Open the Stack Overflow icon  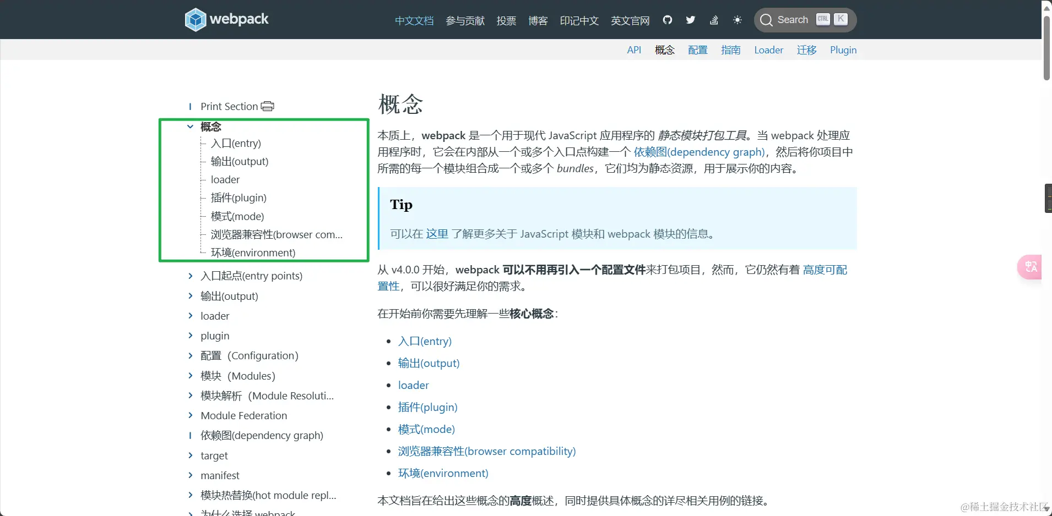pos(714,20)
